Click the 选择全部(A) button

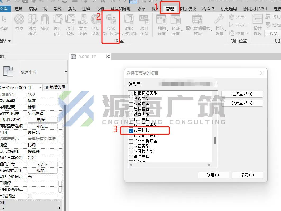click(242, 94)
